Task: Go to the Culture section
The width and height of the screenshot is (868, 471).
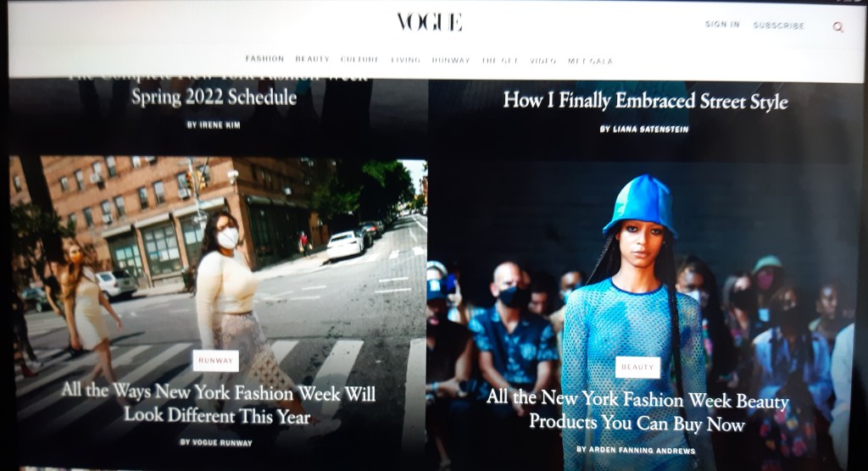Action: [359, 59]
